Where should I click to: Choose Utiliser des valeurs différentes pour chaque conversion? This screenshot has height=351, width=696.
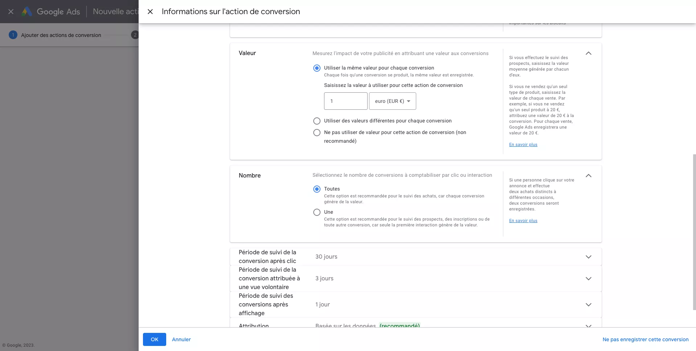coord(316,121)
